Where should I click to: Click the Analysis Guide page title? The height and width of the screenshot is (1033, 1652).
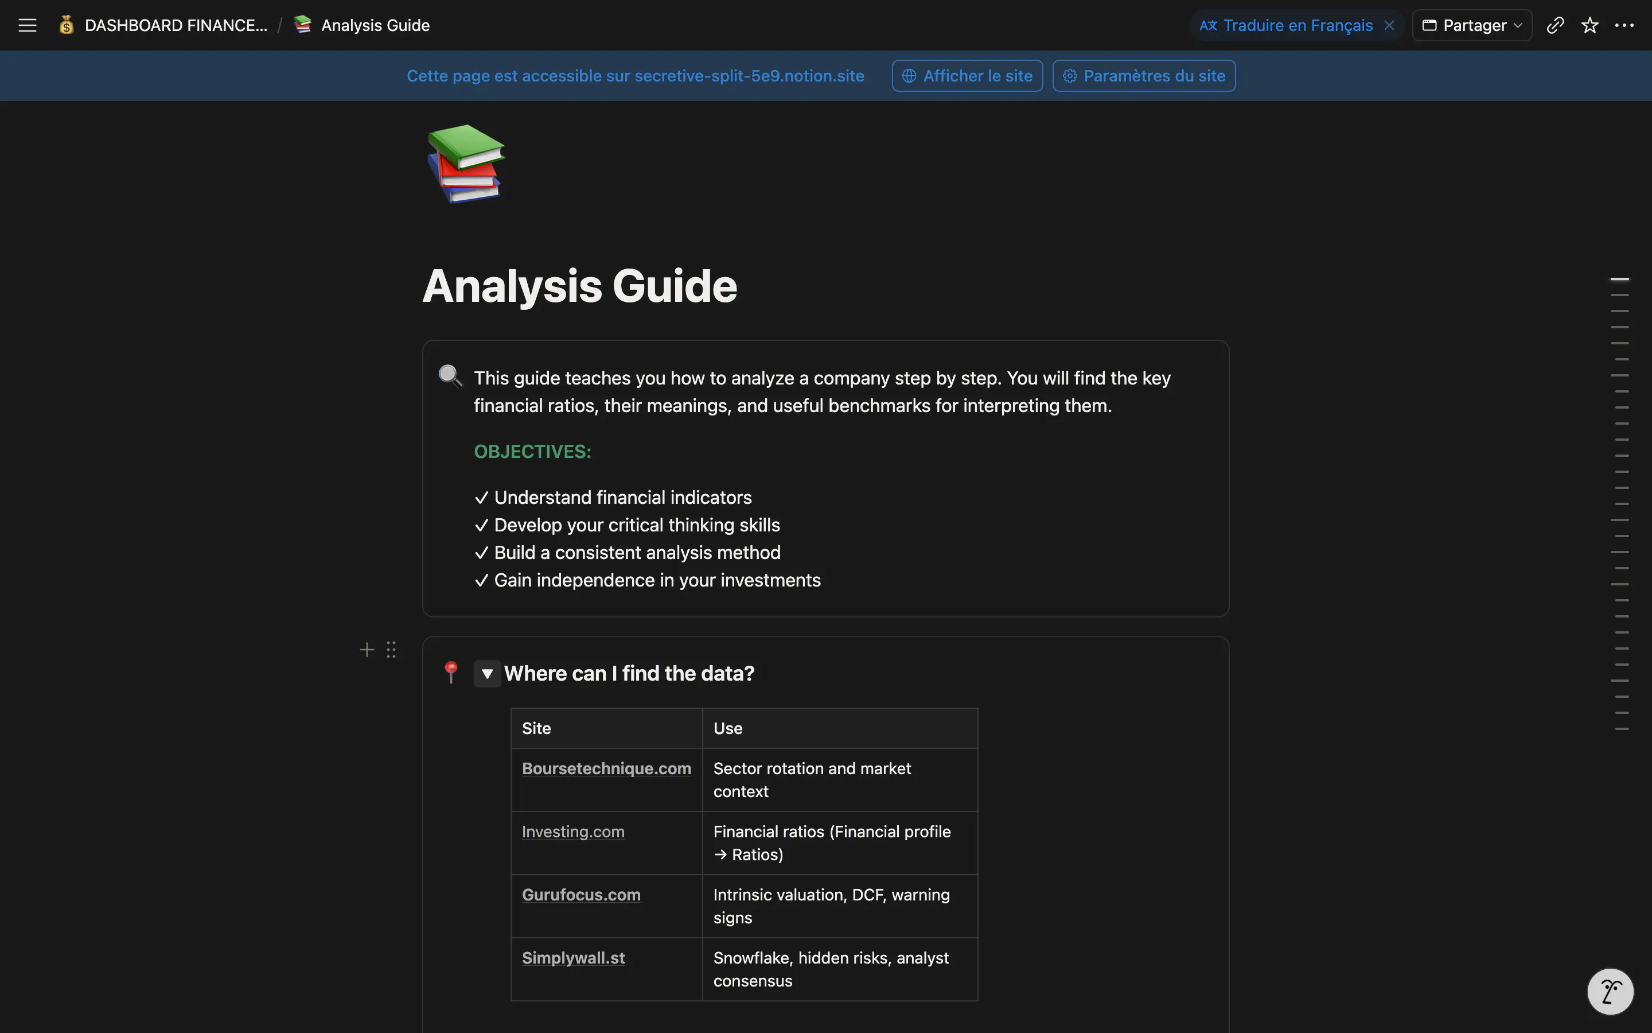(x=579, y=286)
